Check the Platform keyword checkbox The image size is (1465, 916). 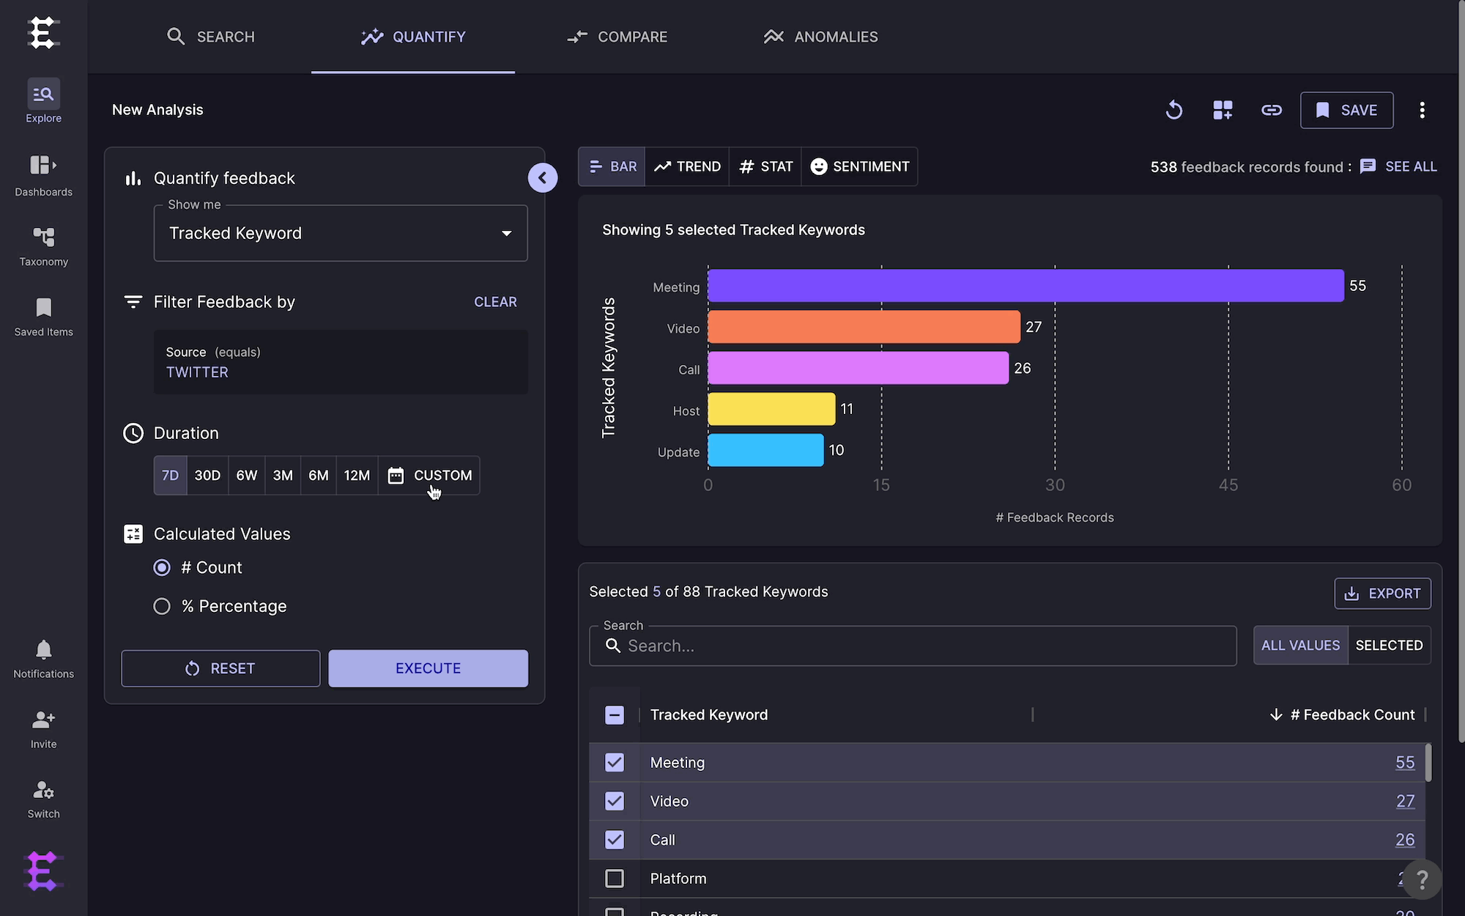[x=615, y=879]
